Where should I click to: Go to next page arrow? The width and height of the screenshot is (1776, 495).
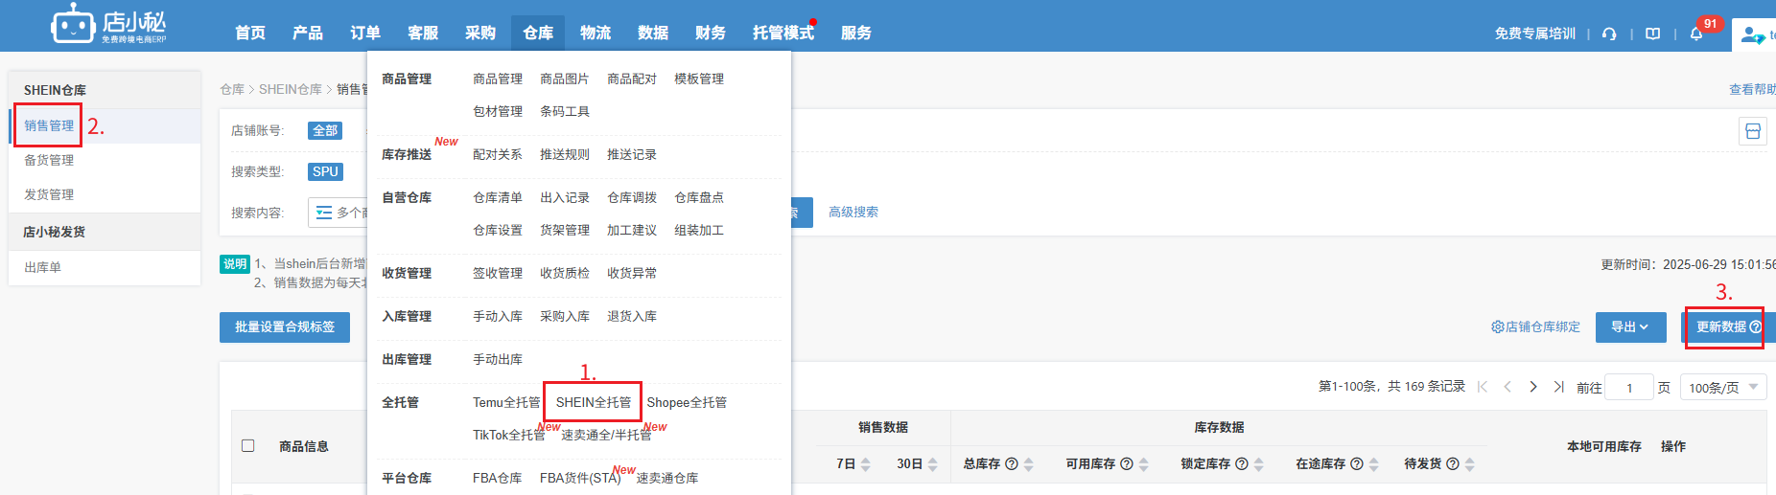pyautogui.click(x=1533, y=387)
